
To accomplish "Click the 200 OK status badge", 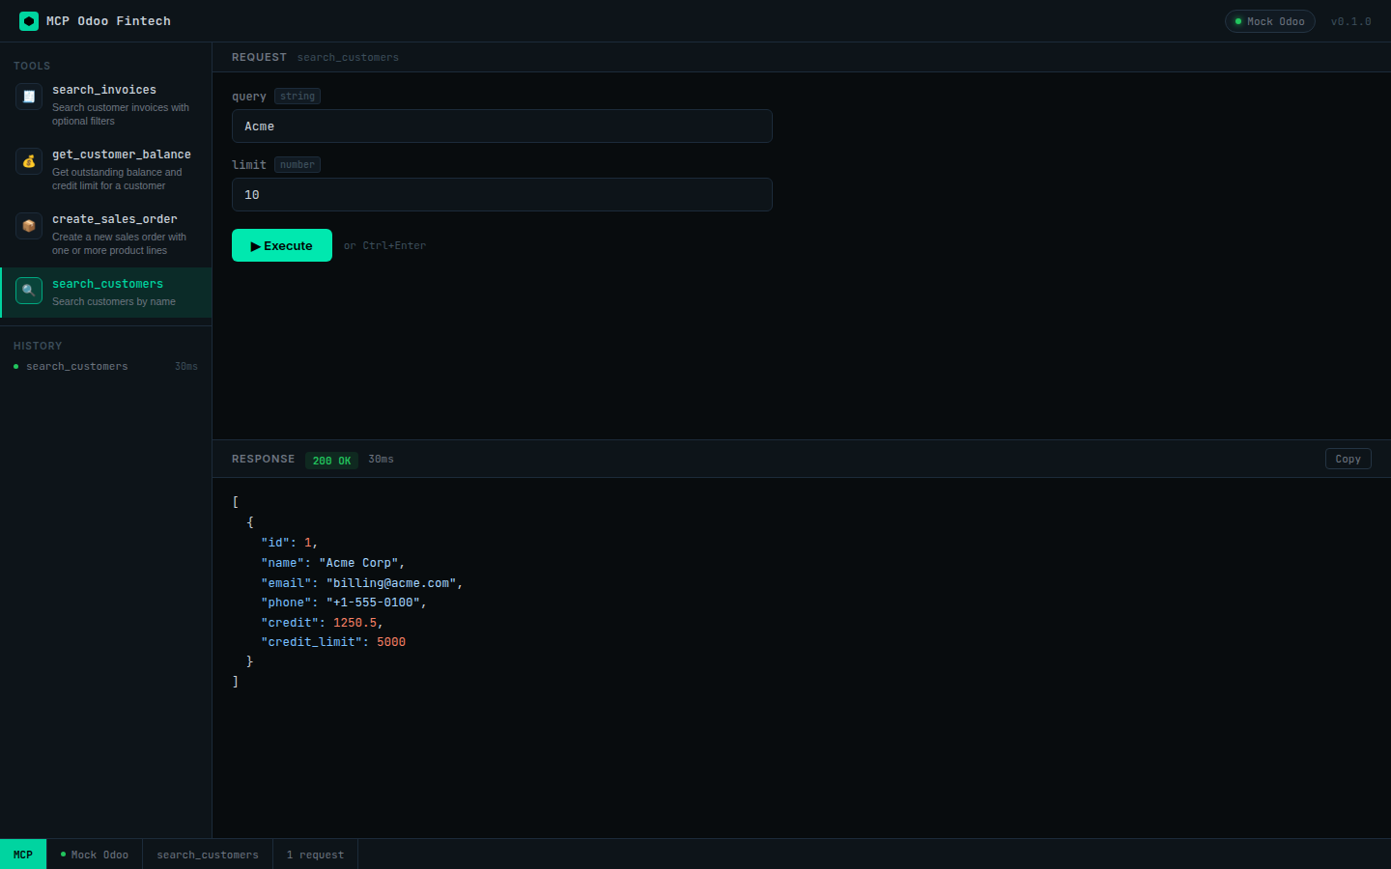I will pyautogui.click(x=331, y=461).
